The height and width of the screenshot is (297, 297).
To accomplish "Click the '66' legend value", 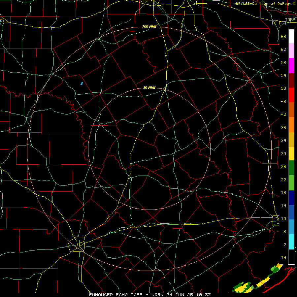I will click(x=283, y=36).
